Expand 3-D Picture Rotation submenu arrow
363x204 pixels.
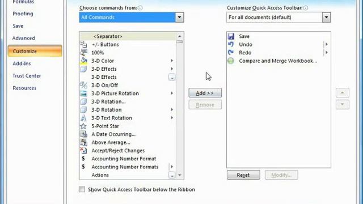pos(172,93)
